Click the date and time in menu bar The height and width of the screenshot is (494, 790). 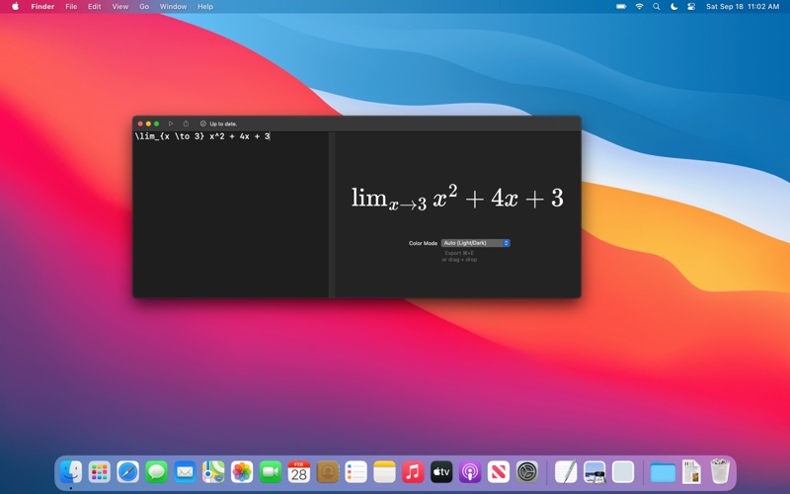[x=743, y=7]
